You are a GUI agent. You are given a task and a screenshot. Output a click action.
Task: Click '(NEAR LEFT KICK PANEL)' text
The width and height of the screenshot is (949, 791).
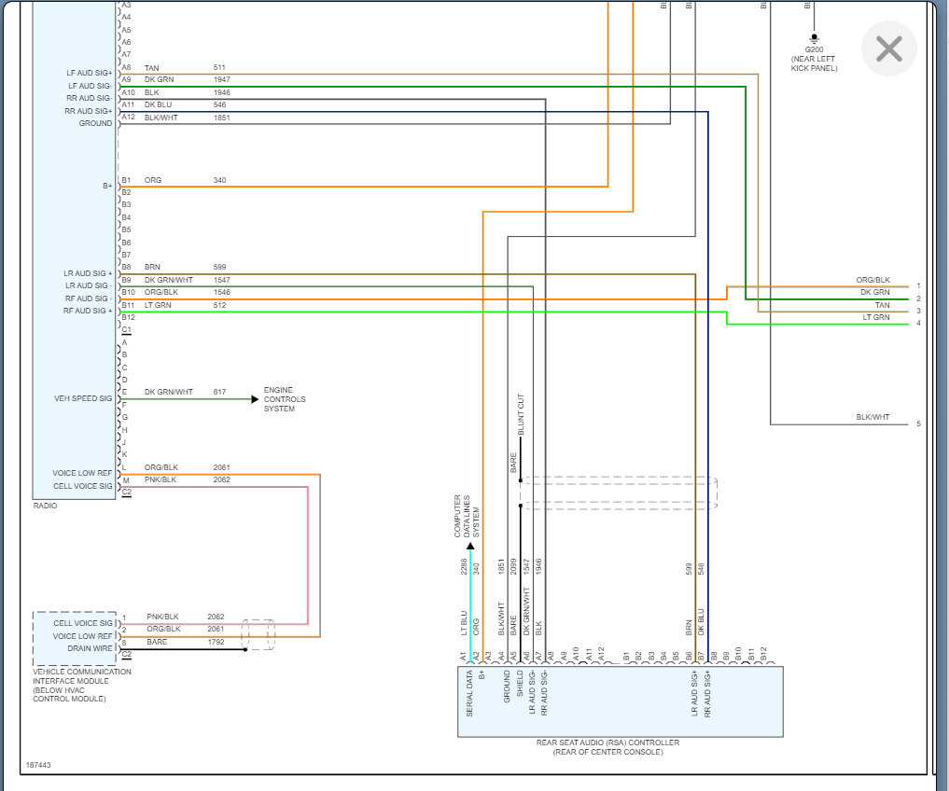click(x=814, y=63)
